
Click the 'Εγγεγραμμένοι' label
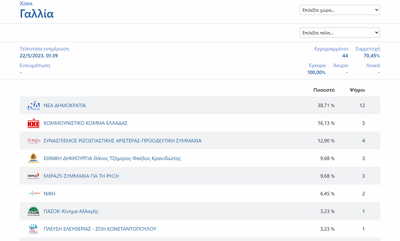(x=331, y=49)
